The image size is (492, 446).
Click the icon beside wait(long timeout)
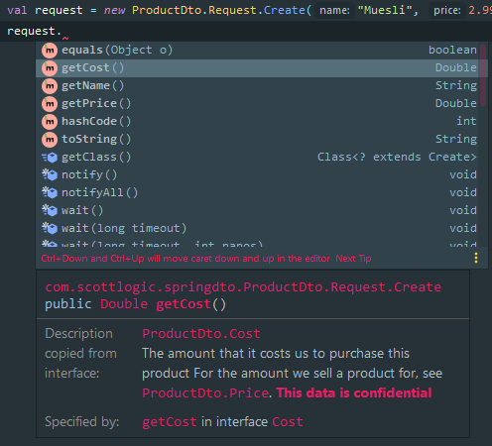pyautogui.click(x=50, y=228)
